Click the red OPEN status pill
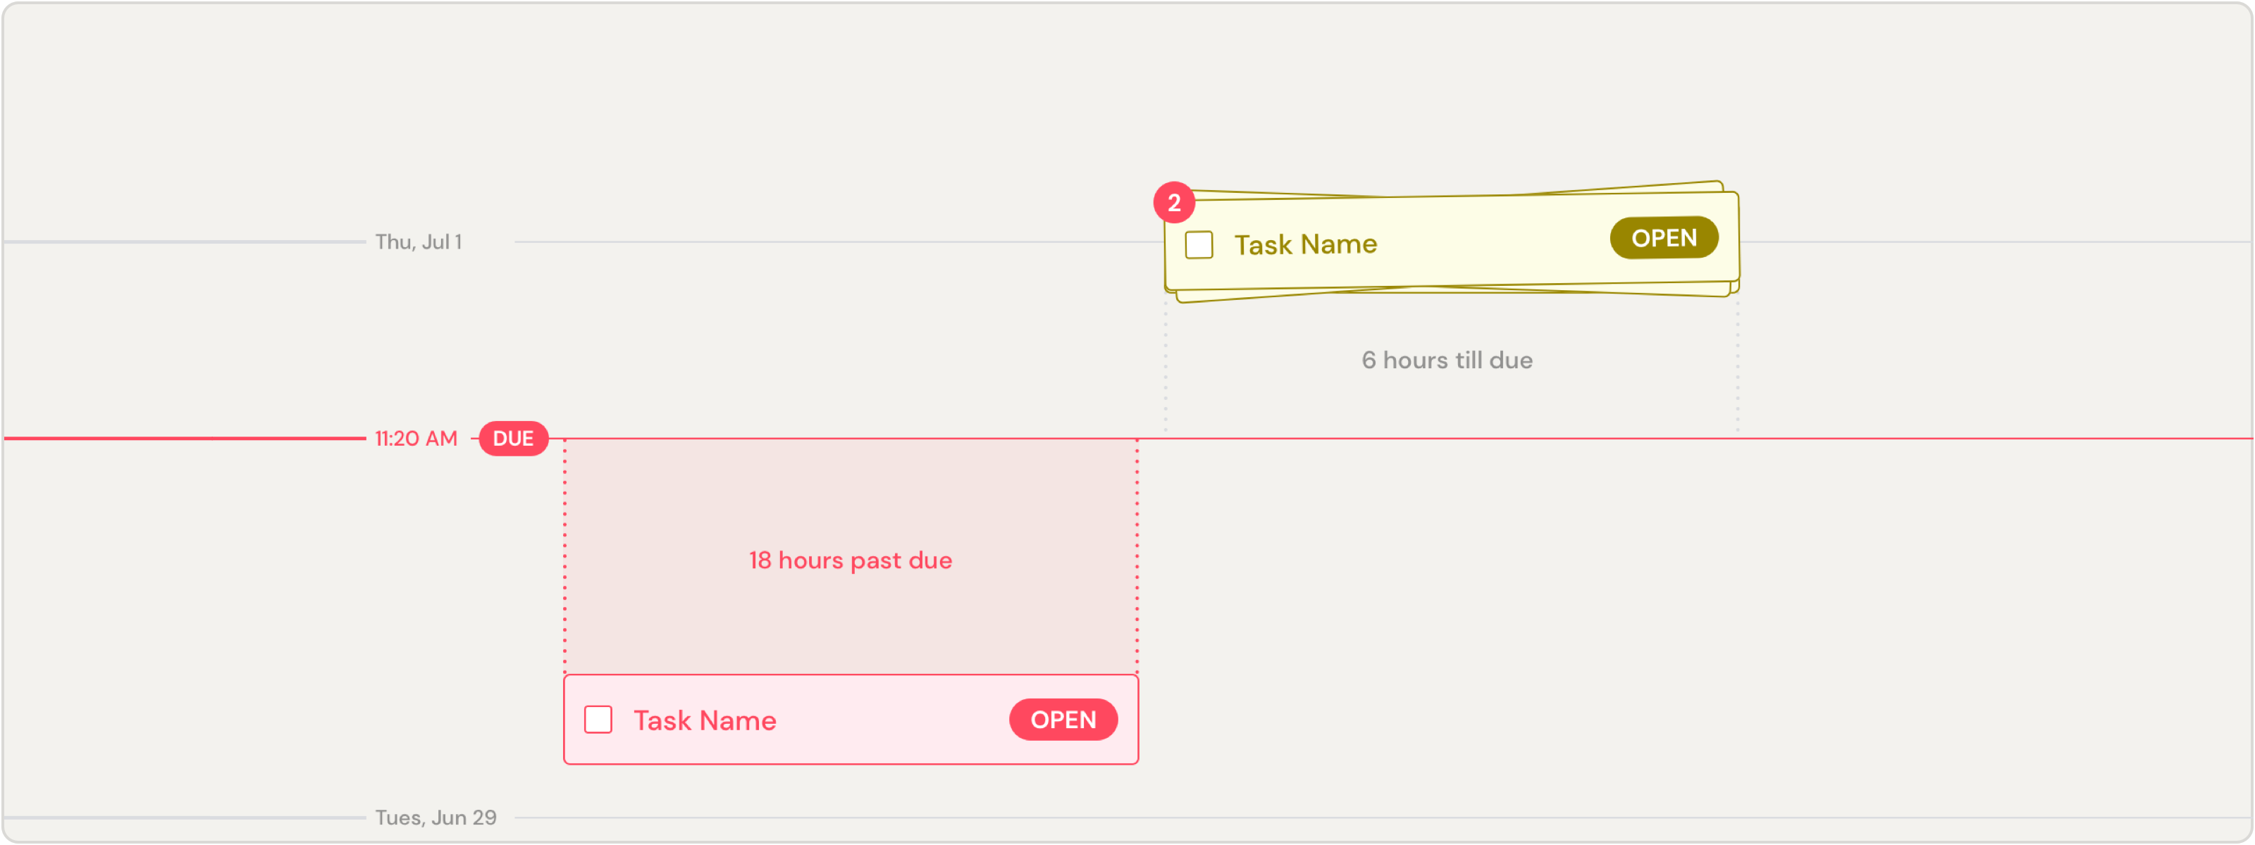 point(1063,719)
